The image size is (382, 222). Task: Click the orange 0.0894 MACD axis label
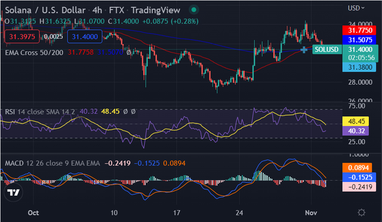pyautogui.click(x=358, y=168)
